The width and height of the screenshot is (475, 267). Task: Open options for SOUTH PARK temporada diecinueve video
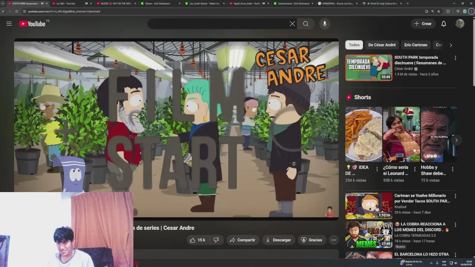[x=455, y=58]
